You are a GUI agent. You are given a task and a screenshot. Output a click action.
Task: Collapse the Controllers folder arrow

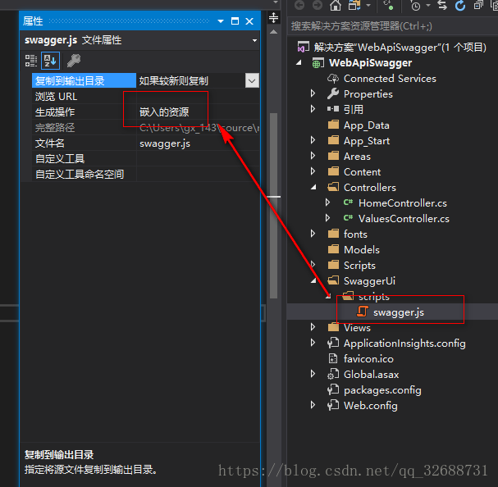click(x=313, y=187)
